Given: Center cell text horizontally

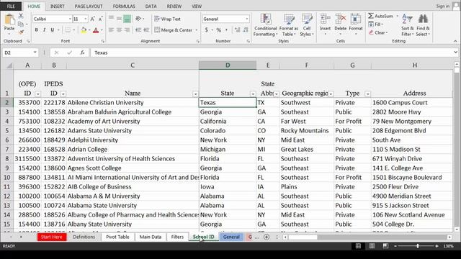Looking at the screenshot, I should (x=119, y=30).
